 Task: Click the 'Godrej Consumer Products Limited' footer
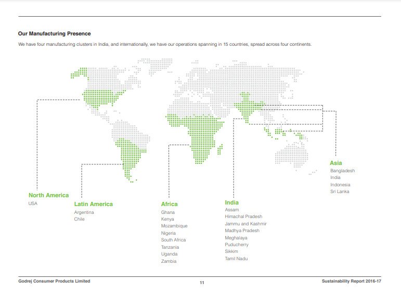click(54, 281)
